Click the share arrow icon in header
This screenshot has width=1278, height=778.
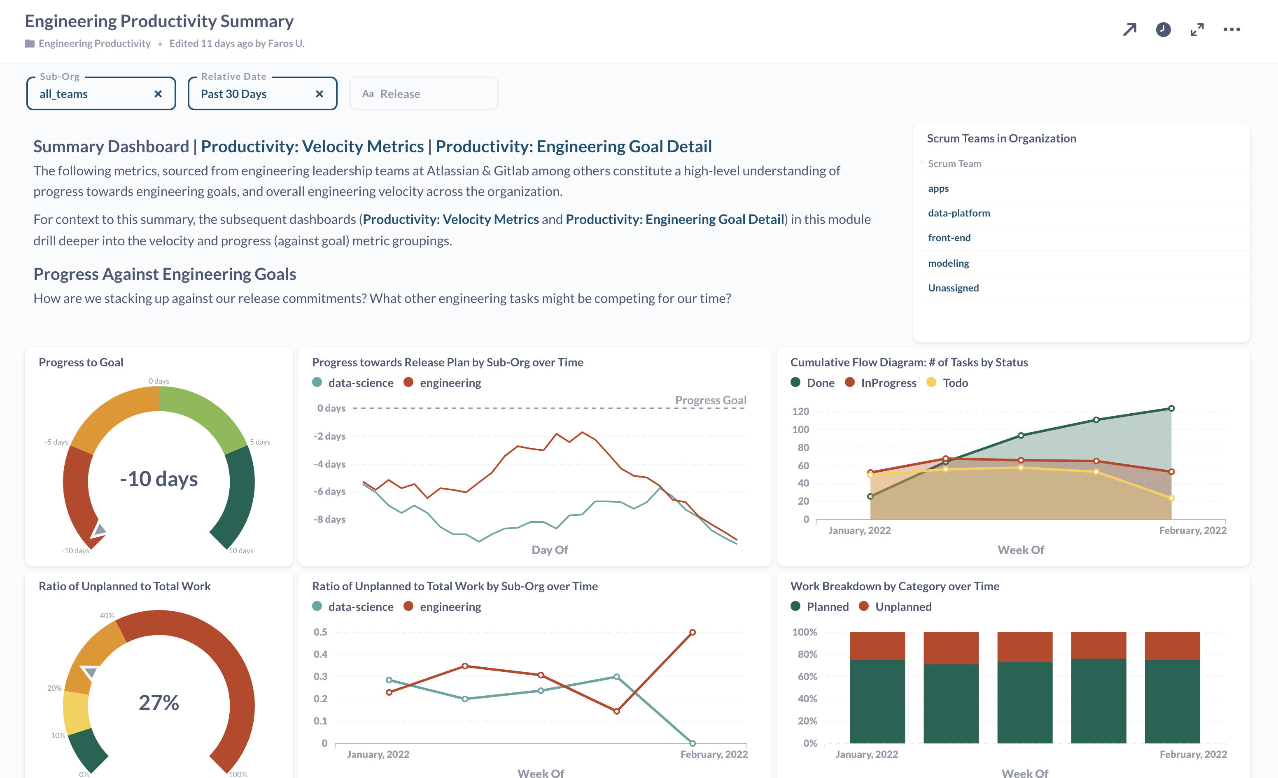[1129, 30]
